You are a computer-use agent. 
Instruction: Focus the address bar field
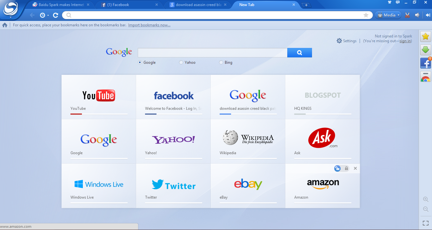(217, 15)
